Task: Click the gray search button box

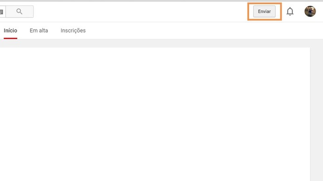Action: coord(19,12)
